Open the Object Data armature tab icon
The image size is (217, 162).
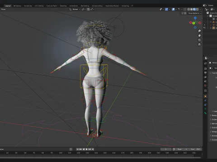click(x=205, y=109)
